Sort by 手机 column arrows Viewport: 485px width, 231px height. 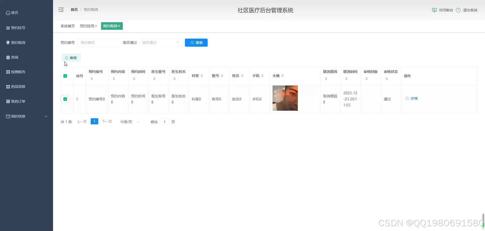[262, 76]
